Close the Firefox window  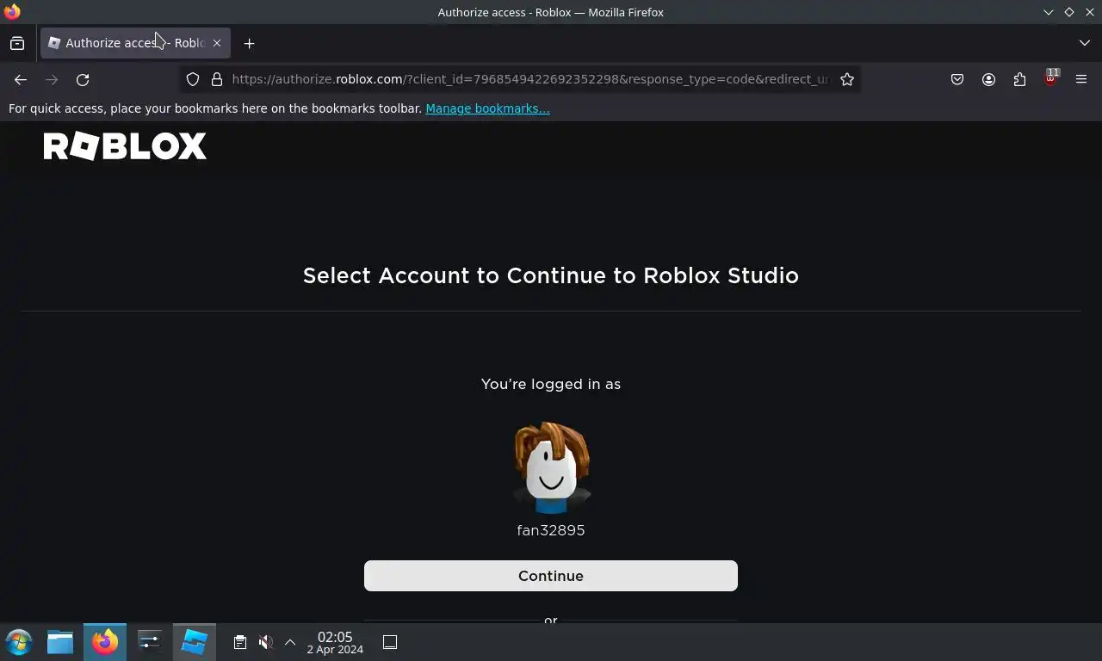point(1089,12)
